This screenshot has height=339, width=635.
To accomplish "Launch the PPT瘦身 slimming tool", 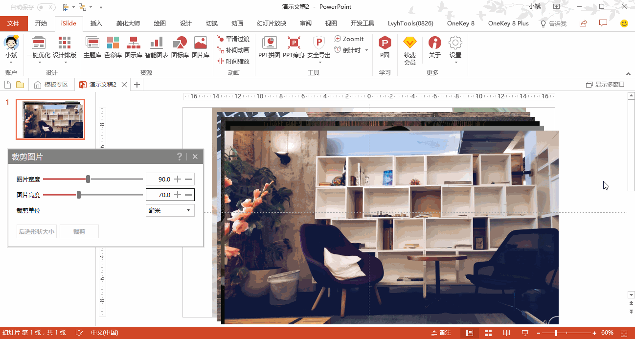I will tap(294, 47).
